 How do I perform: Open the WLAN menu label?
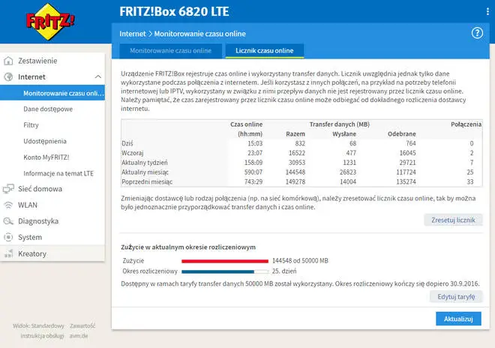pyautogui.click(x=28, y=205)
